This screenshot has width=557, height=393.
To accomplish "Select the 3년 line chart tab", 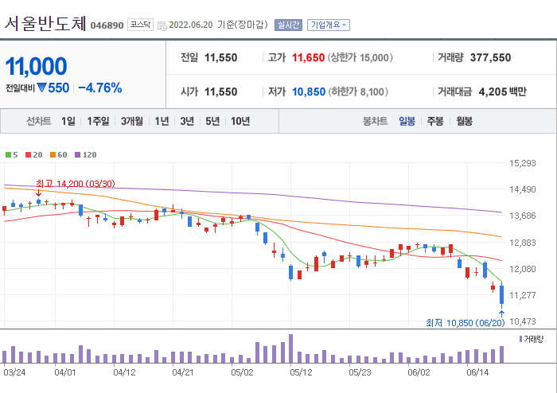I will 187,121.
